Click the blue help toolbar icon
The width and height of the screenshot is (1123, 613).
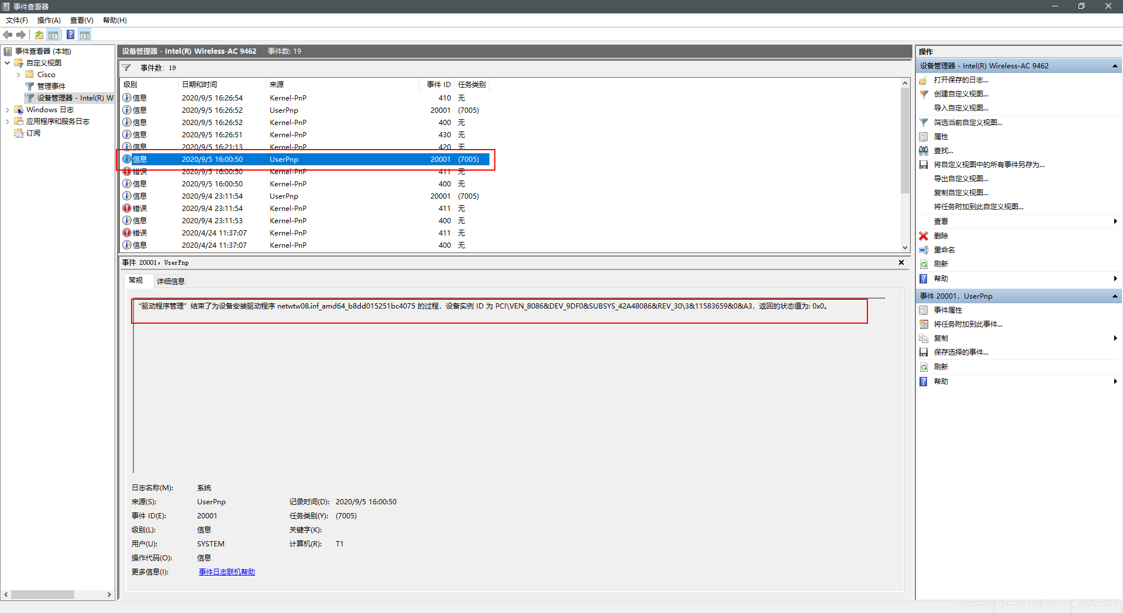click(x=70, y=35)
